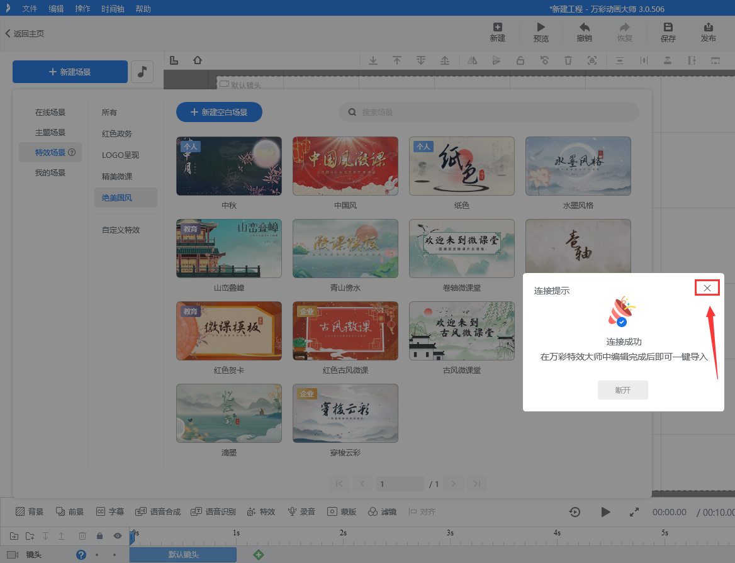Delete timeline item with trash icon
Screen dimensions: 735x563
coord(82,536)
